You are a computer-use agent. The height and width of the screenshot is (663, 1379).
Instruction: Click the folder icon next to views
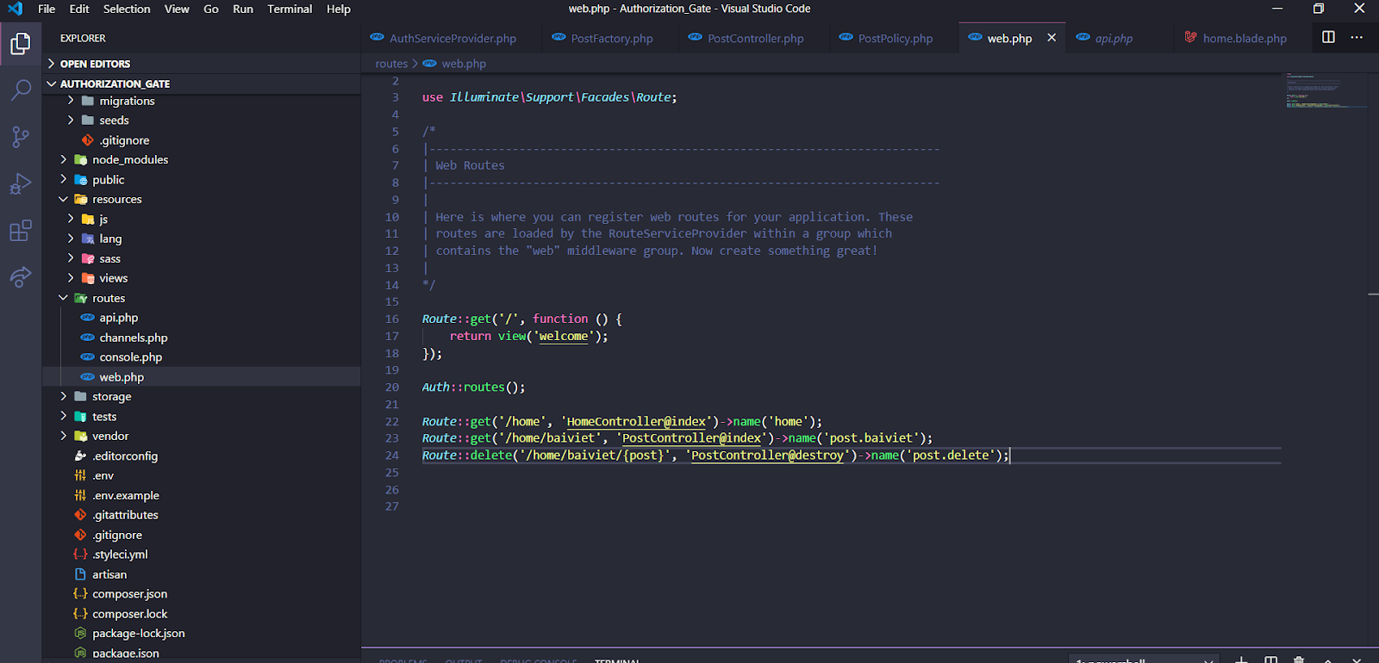tap(87, 278)
